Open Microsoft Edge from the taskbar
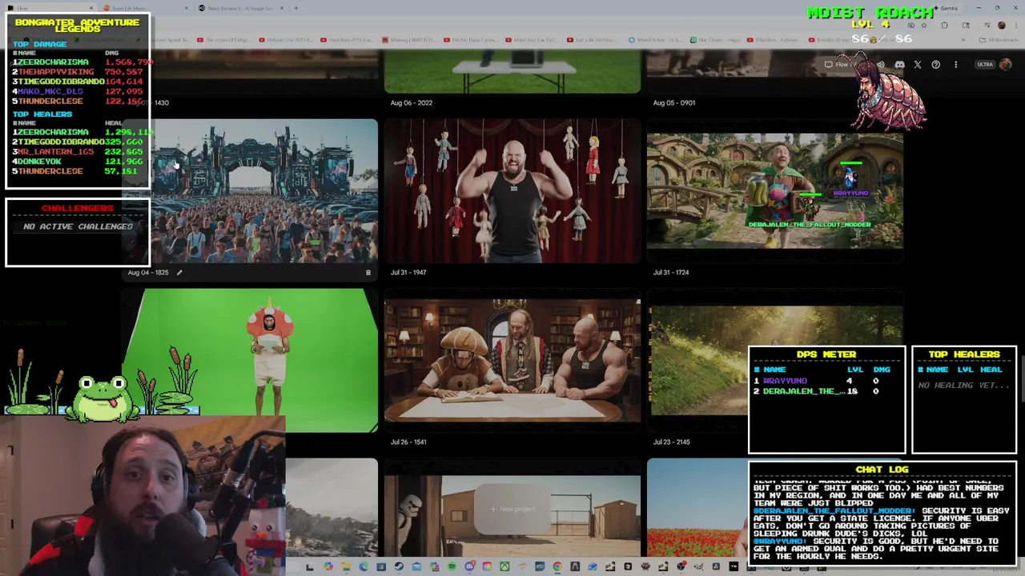The width and height of the screenshot is (1025, 576). [x=364, y=567]
